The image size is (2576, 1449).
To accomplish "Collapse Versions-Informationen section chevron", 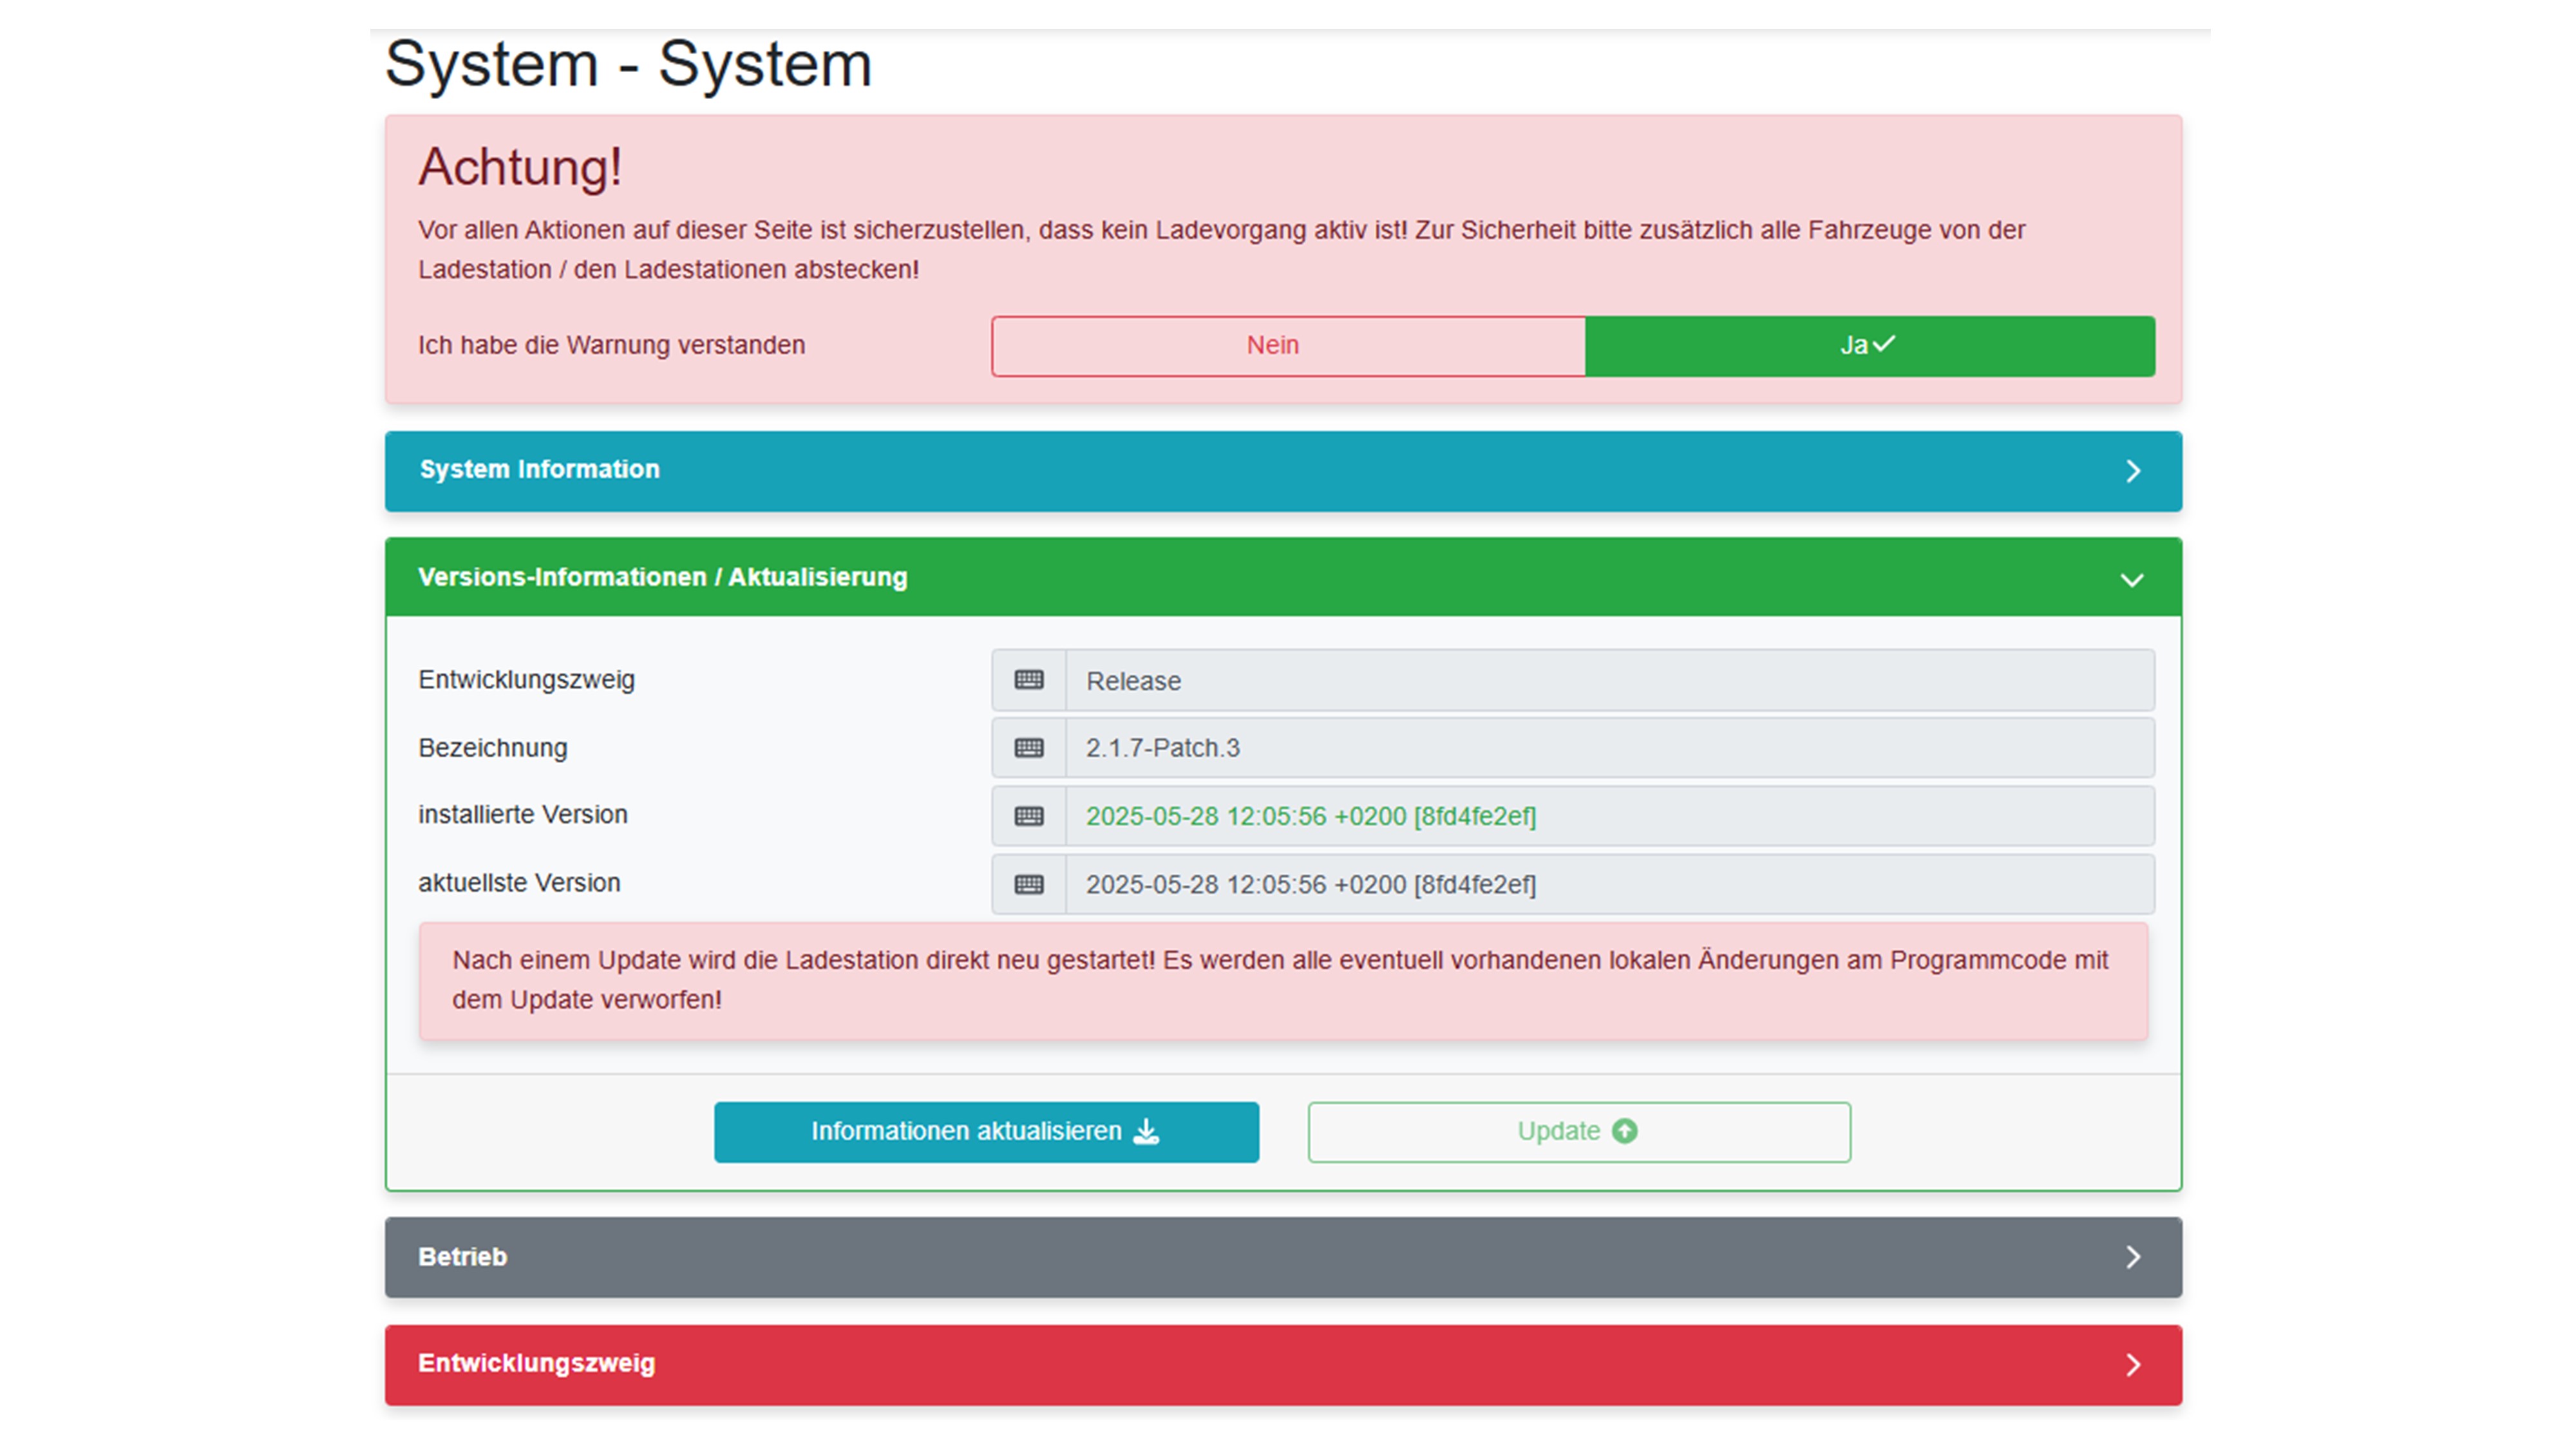I will click(x=2132, y=579).
